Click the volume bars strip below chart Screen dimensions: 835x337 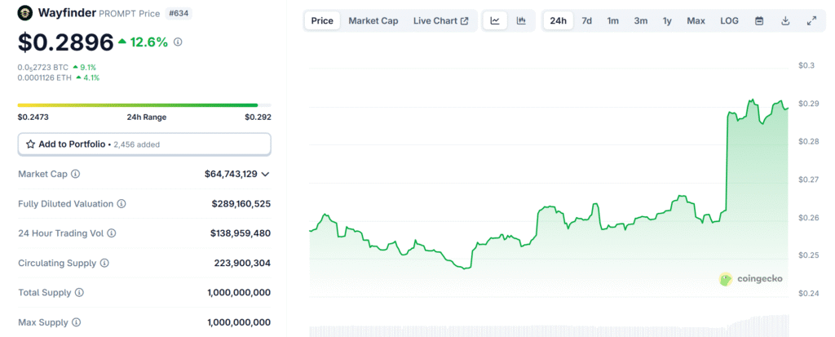[549, 326]
